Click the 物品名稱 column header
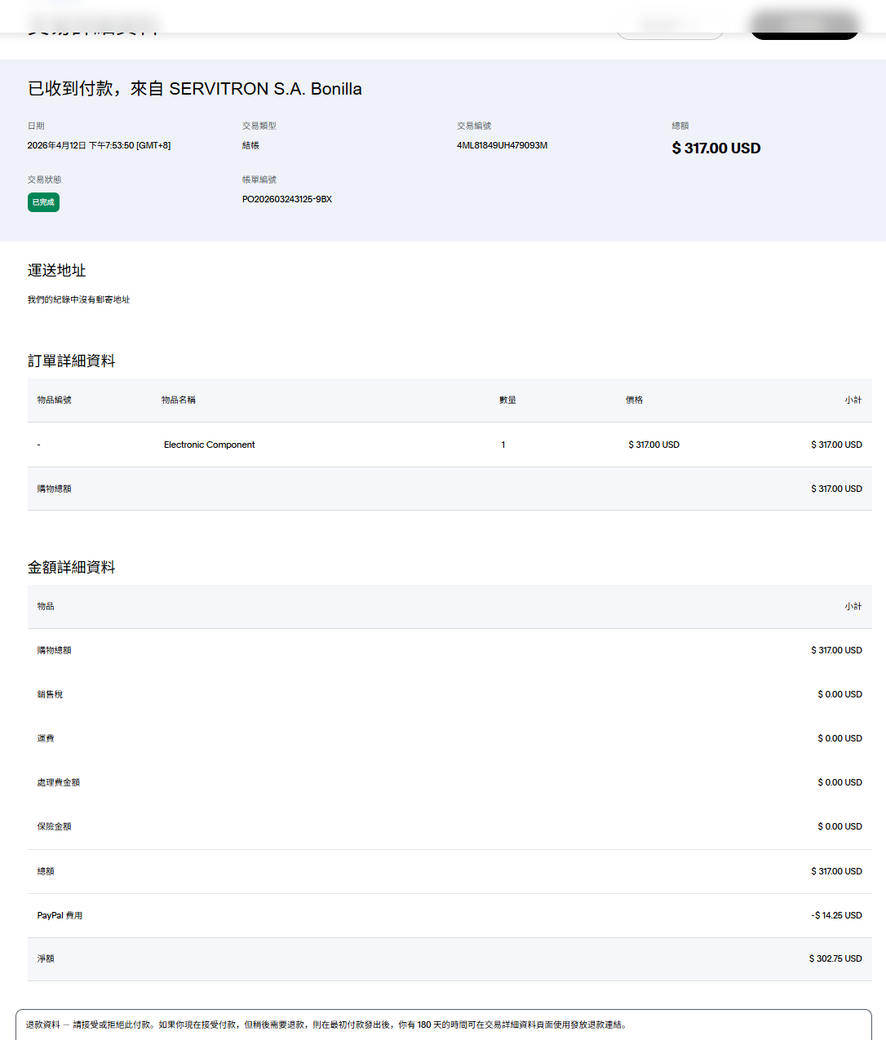The width and height of the screenshot is (886, 1040). pos(178,401)
